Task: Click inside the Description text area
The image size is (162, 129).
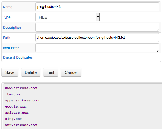Action: pos(97,27)
